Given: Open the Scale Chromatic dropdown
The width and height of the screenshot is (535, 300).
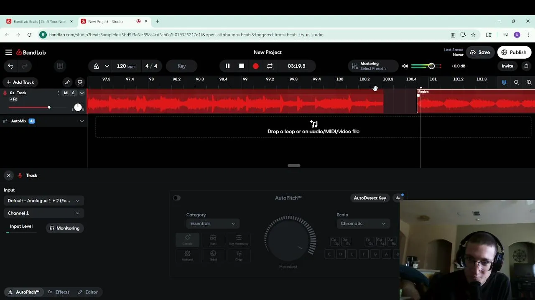Looking at the screenshot, I should pos(363,223).
